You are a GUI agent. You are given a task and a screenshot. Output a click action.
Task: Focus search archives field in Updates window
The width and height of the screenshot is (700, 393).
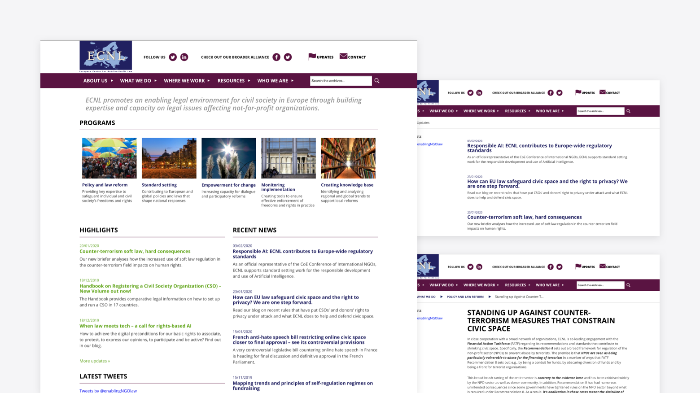(x=600, y=111)
